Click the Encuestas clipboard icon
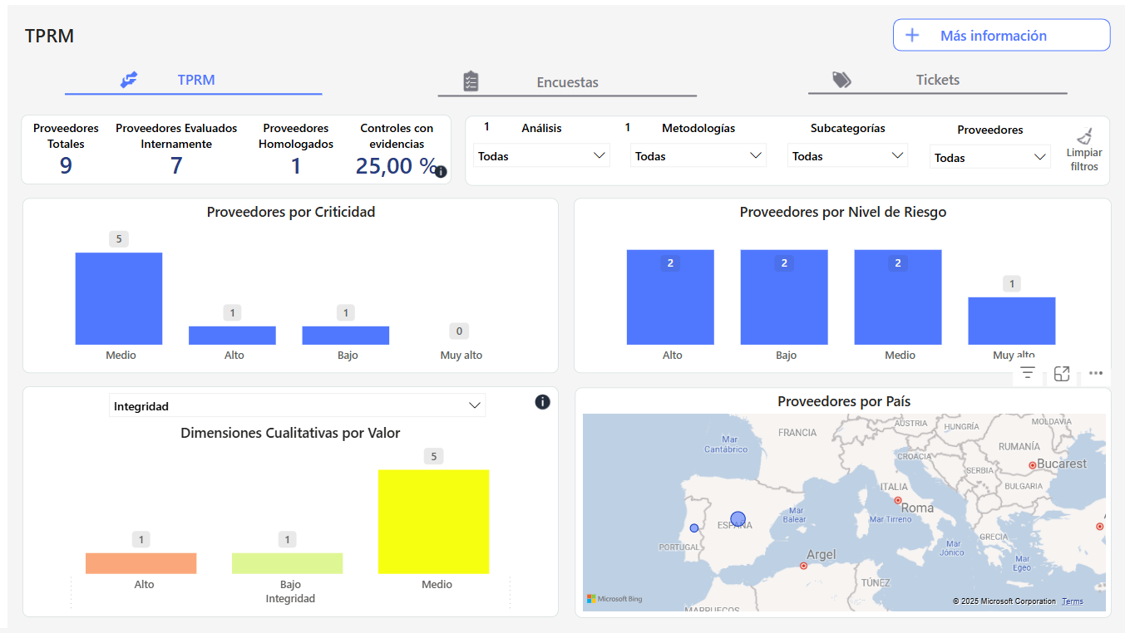Screen dimensions: 1125x633 pos(471,81)
